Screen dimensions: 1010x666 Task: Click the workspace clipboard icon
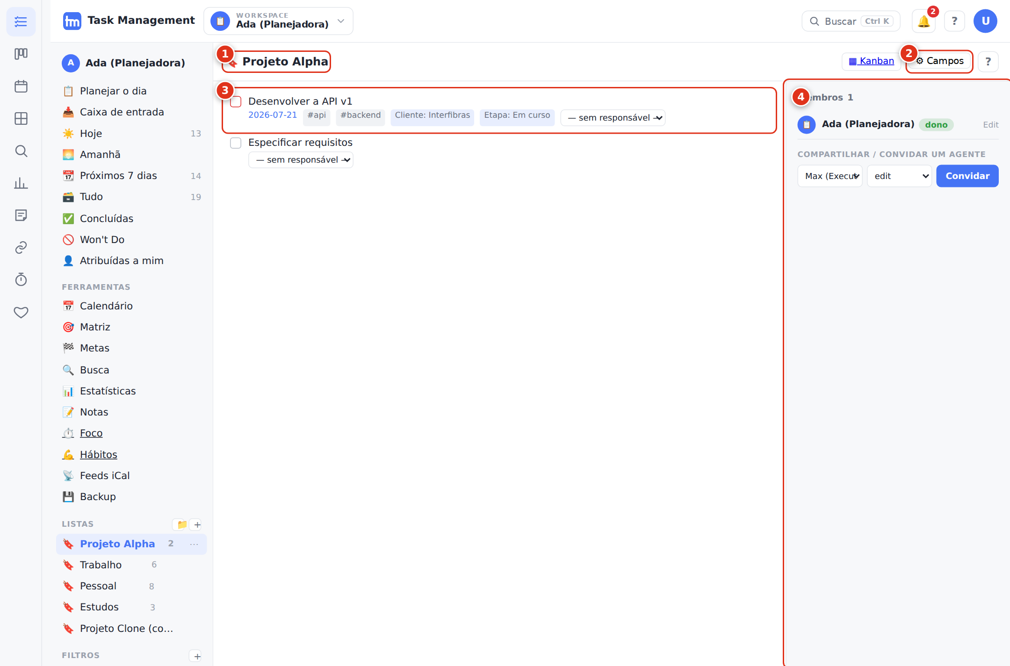click(220, 21)
